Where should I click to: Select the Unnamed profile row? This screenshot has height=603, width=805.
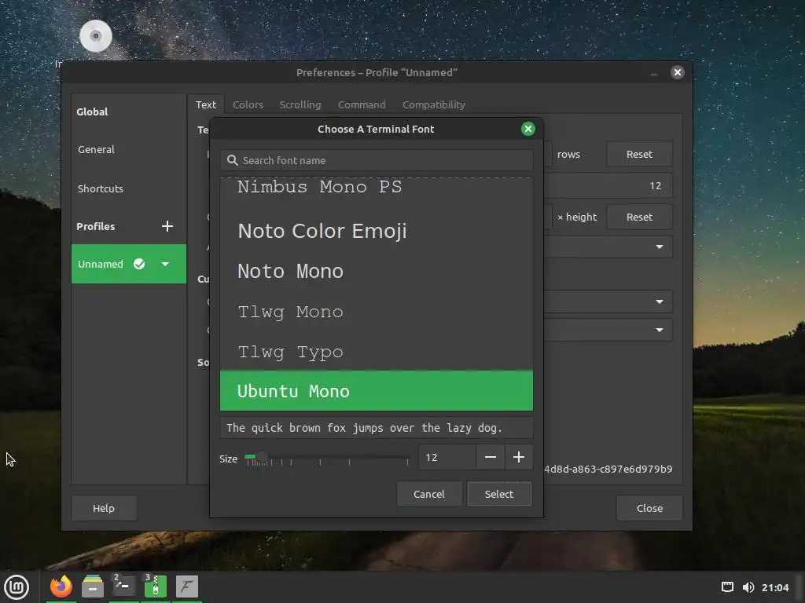(128, 264)
